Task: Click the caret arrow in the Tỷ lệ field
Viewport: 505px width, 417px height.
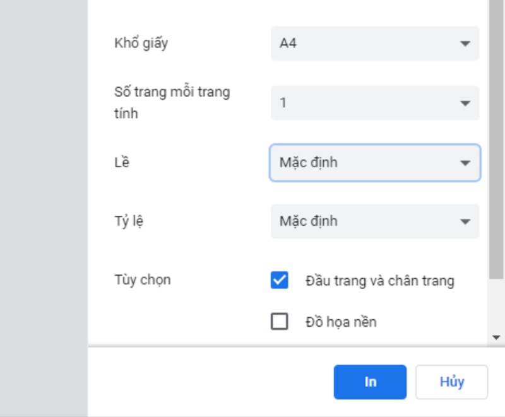Action: click(x=465, y=222)
